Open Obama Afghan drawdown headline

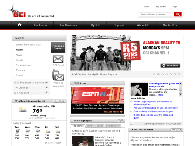[153, 139]
